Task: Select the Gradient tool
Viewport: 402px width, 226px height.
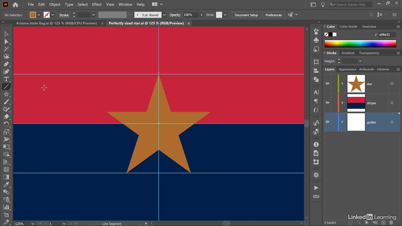Action: pos(6,177)
